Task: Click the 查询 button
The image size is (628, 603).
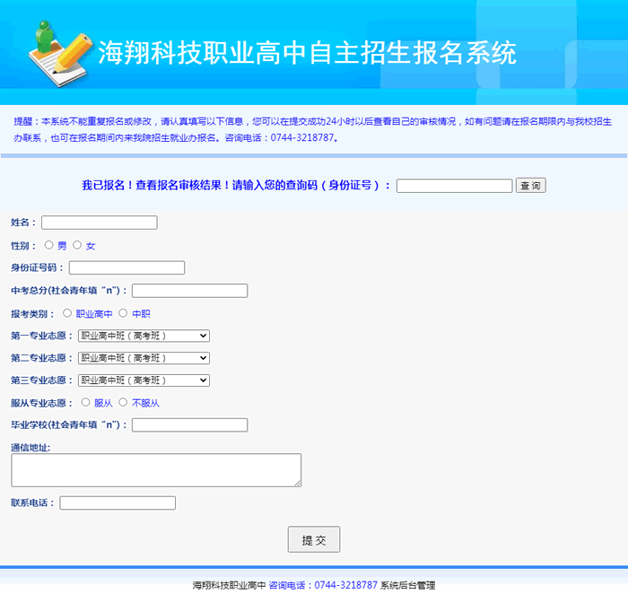Action: coord(531,186)
